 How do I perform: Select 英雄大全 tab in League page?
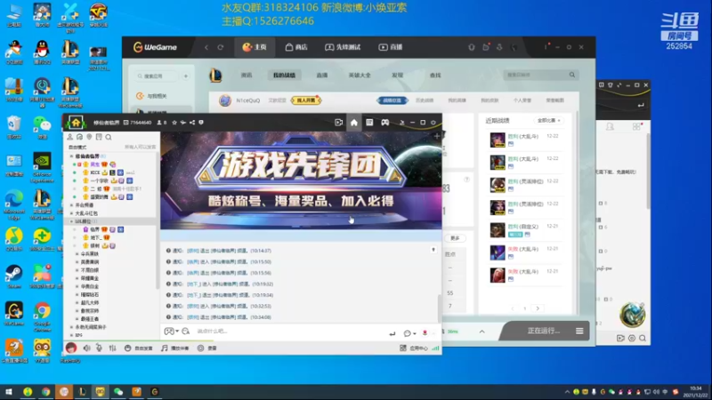click(x=360, y=76)
